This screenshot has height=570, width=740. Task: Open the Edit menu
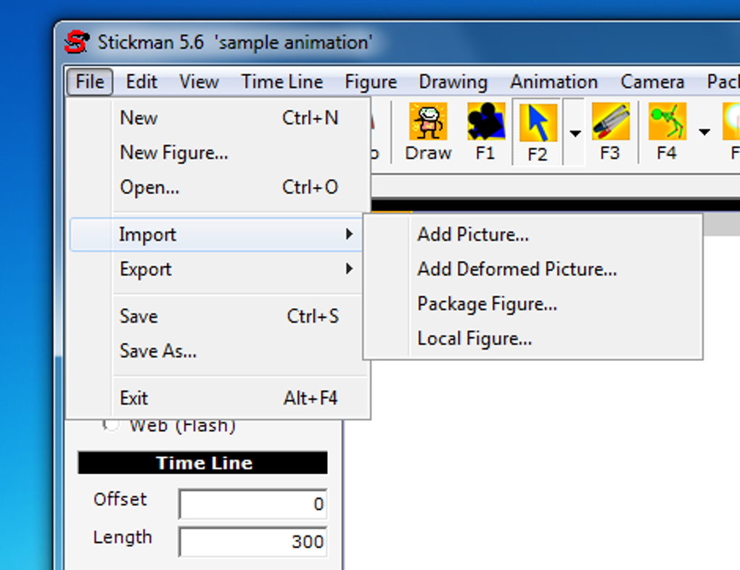point(141,82)
